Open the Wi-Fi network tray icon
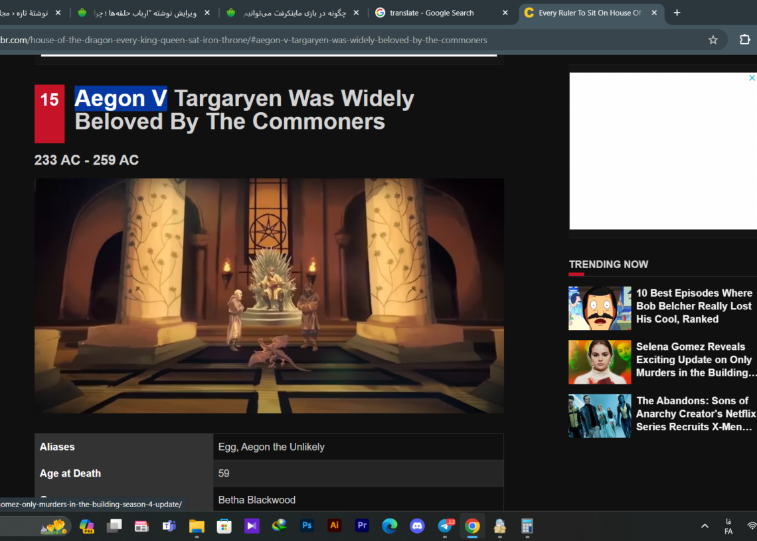Viewport: 757px width, 541px height. click(x=752, y=526)
